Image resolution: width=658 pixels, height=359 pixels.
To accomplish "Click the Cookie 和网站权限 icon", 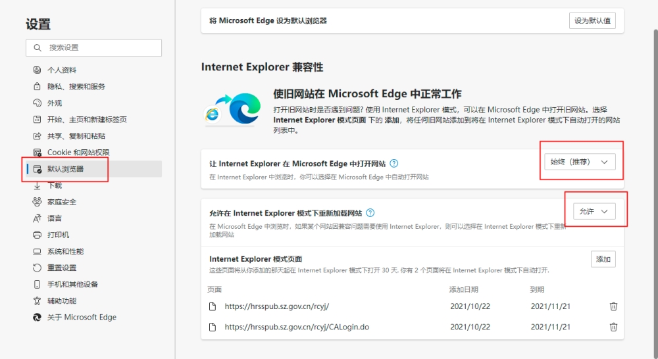I will click(x=37, y=153).
